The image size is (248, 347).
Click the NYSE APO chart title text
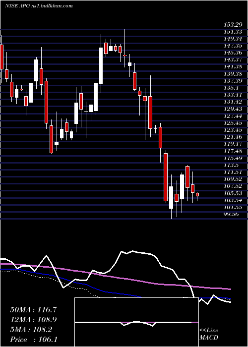[39, 5]
